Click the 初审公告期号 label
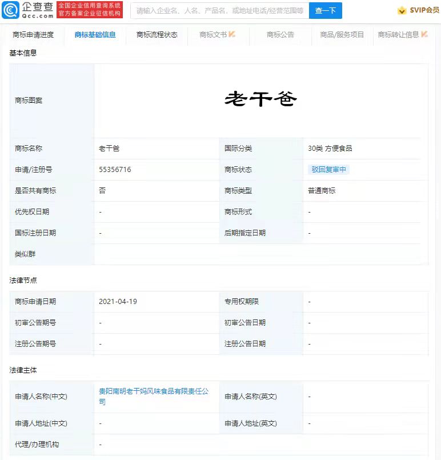The width and height of the screenshot is (441, 460). point(35,323)
